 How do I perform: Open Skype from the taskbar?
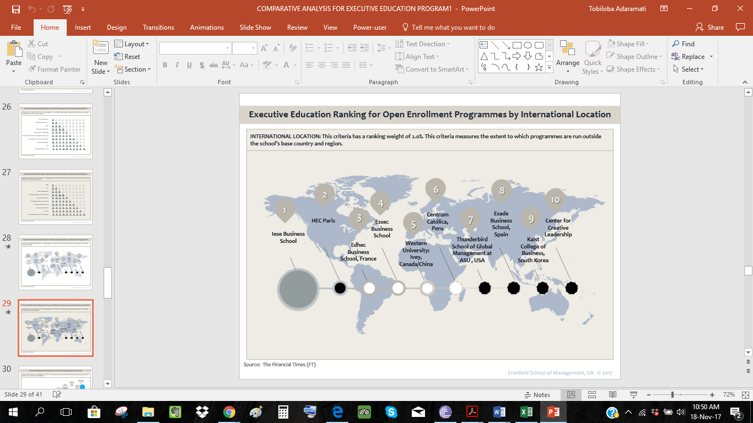[391, 412]
